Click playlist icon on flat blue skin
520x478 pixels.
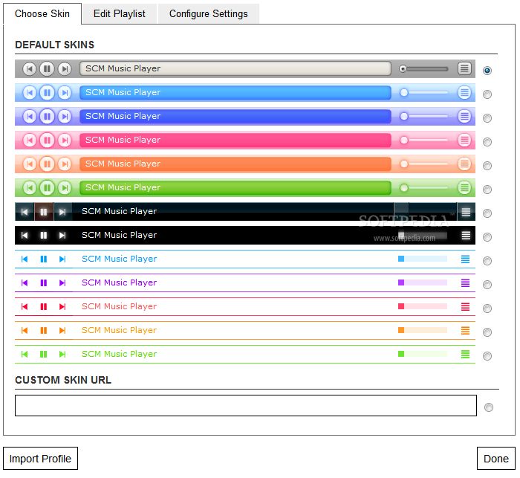[465, 259]
